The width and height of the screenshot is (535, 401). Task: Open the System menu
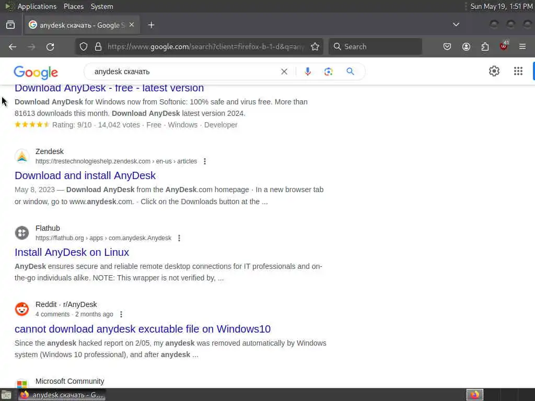tap(102, 6)
